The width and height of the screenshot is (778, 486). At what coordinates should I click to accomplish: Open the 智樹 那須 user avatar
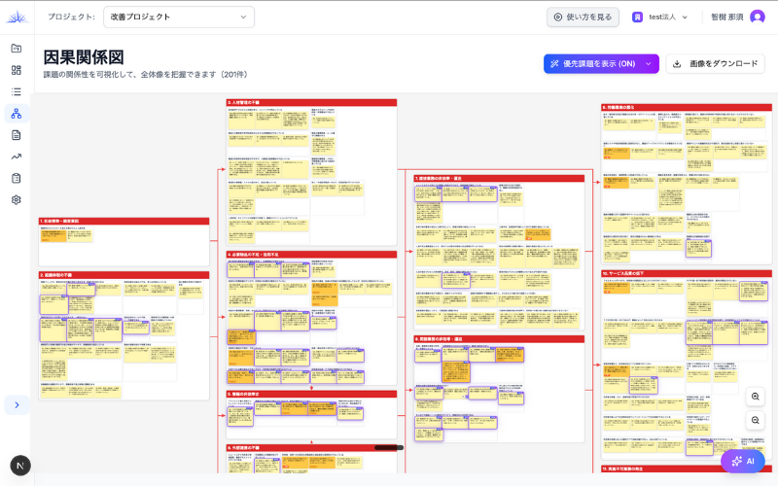[x=758, y=17]
